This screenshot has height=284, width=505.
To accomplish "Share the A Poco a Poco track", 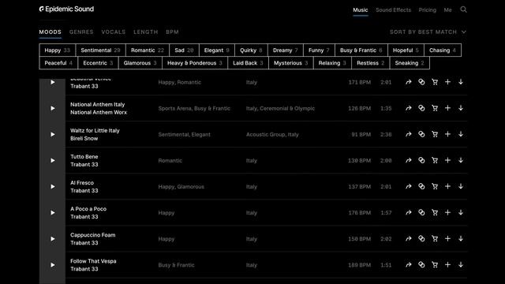I will point(409,212).
